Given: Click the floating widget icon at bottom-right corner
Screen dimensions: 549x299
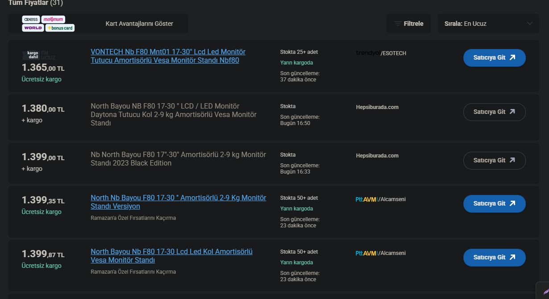Looking at the screenshot, I should point(543,291).
